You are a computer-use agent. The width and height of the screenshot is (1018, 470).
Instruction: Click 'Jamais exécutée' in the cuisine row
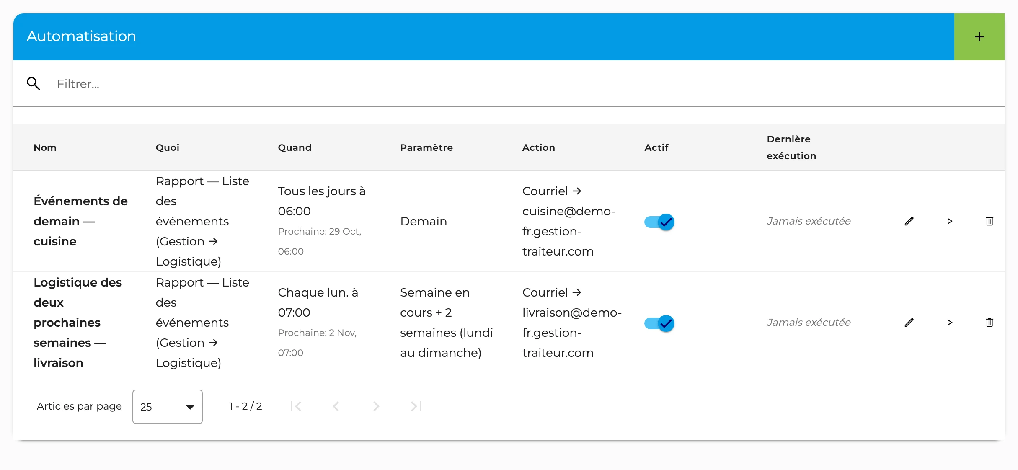click(809, 221)
